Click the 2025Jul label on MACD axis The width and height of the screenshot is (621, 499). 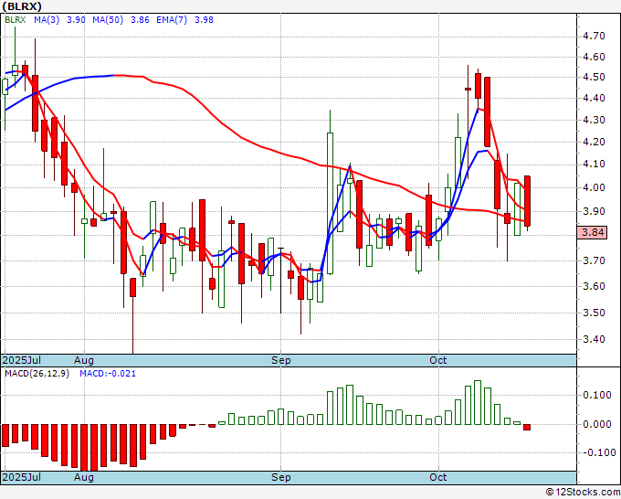point(22,477)
